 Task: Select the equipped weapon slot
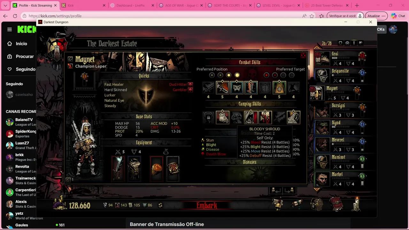118,168
